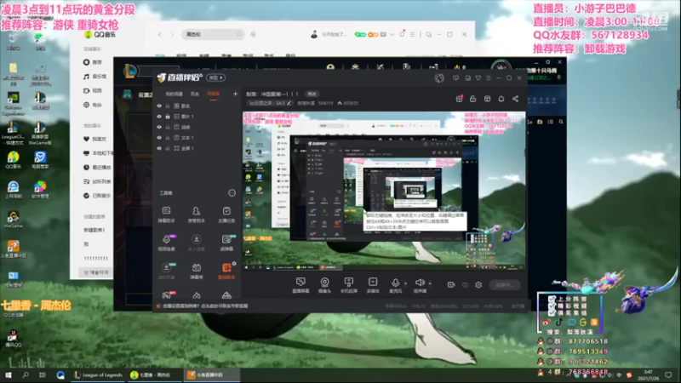Image resolution: width=681 pixels, height=383 pixels.
Task: Click the share icon in streaming app
Action: (516, 99)
